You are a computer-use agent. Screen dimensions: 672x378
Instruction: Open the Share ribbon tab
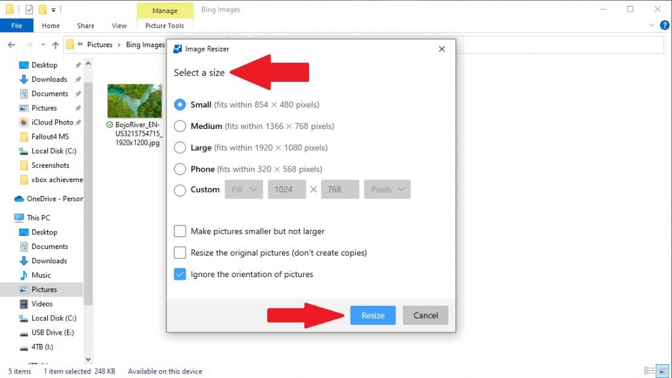[x=86, y=26]
